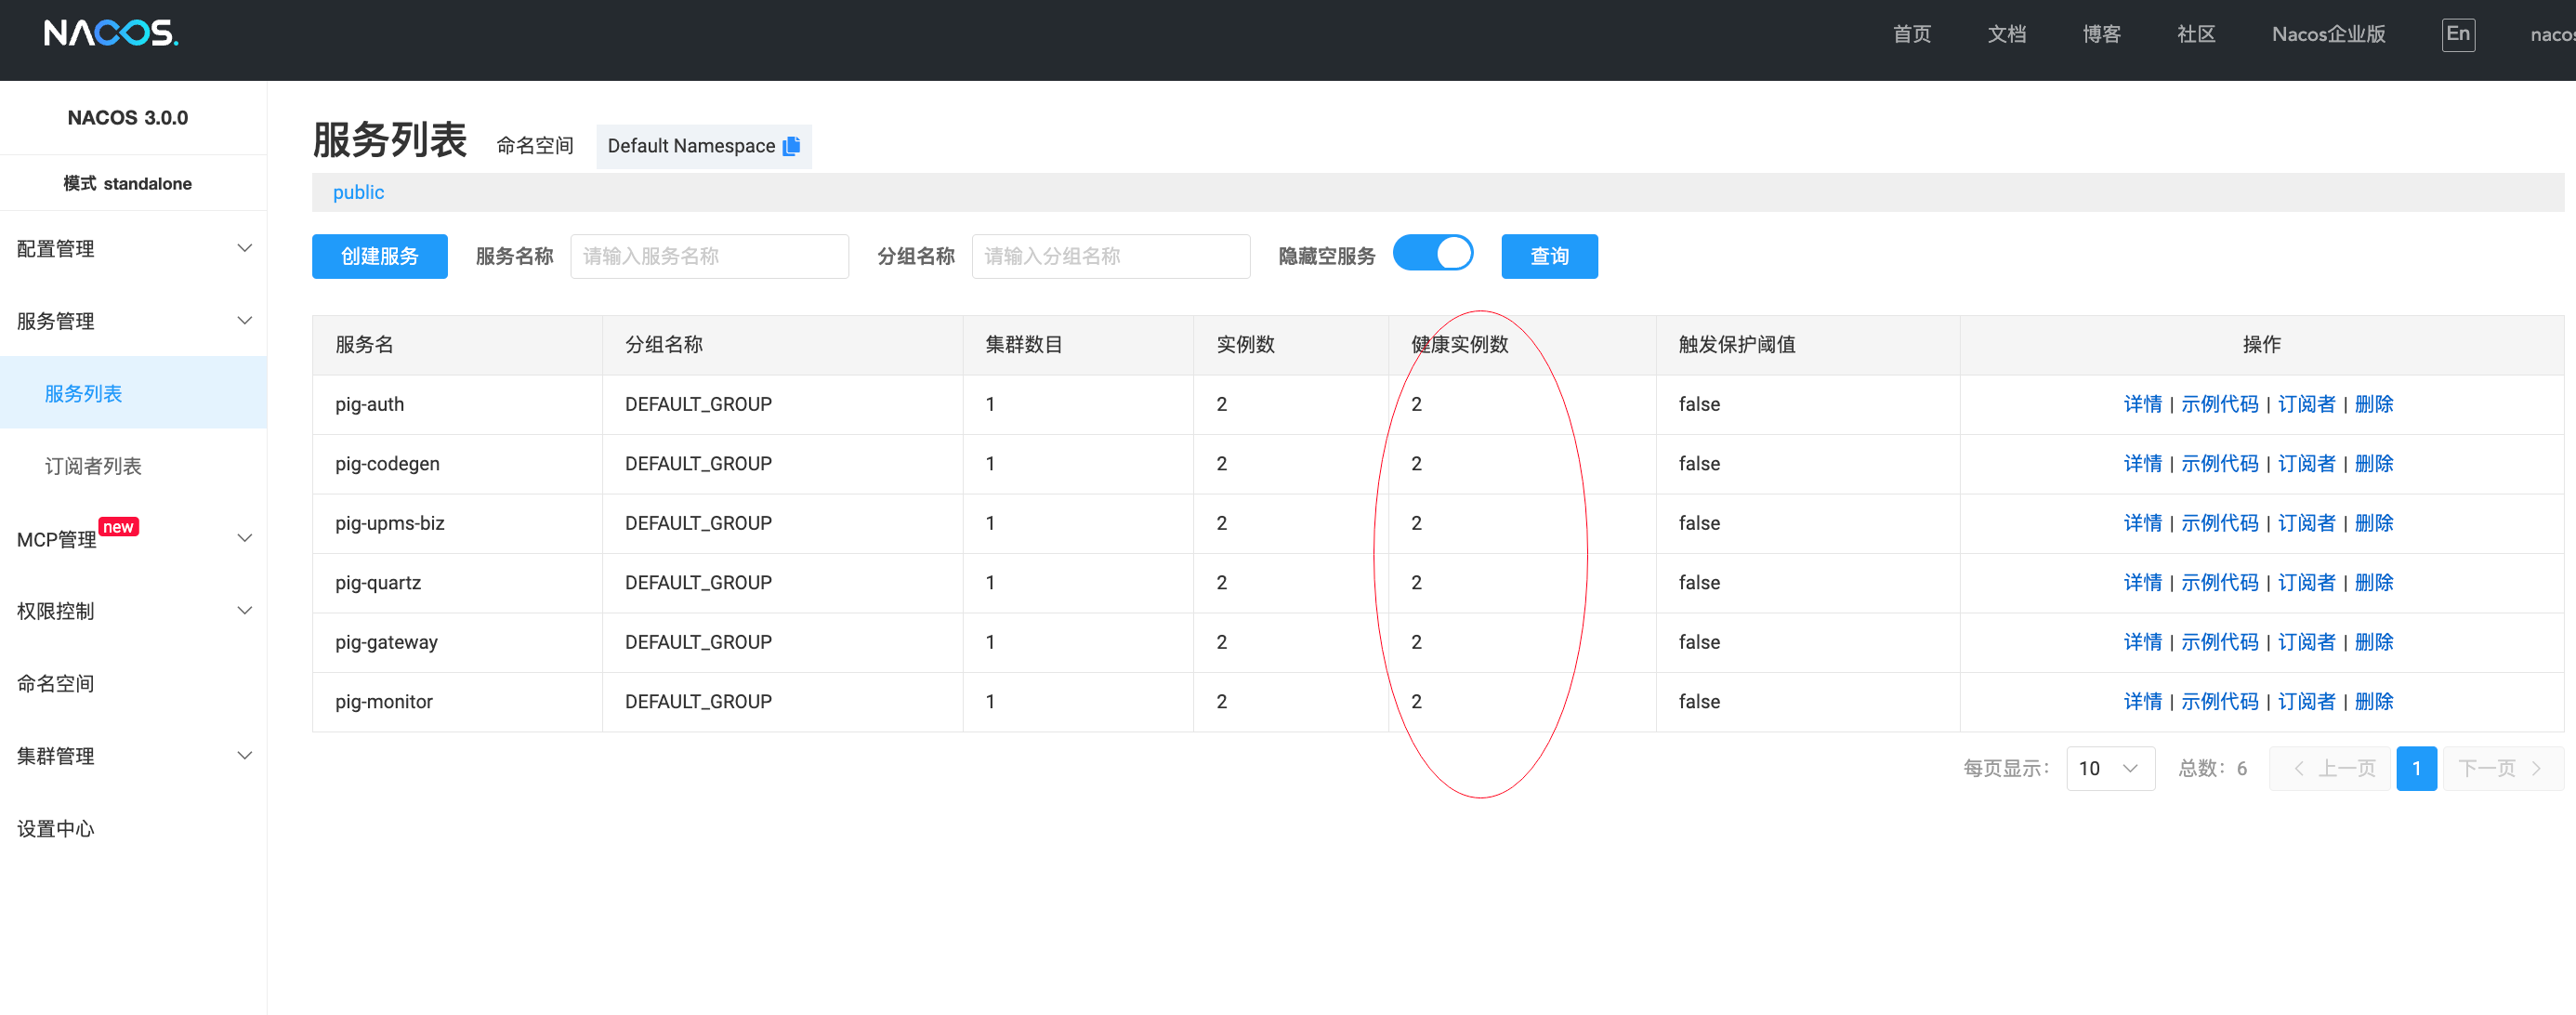Click the NACOS logo
The height and width of the screenshot is (1015, 2576).
[x=110, y=34]
